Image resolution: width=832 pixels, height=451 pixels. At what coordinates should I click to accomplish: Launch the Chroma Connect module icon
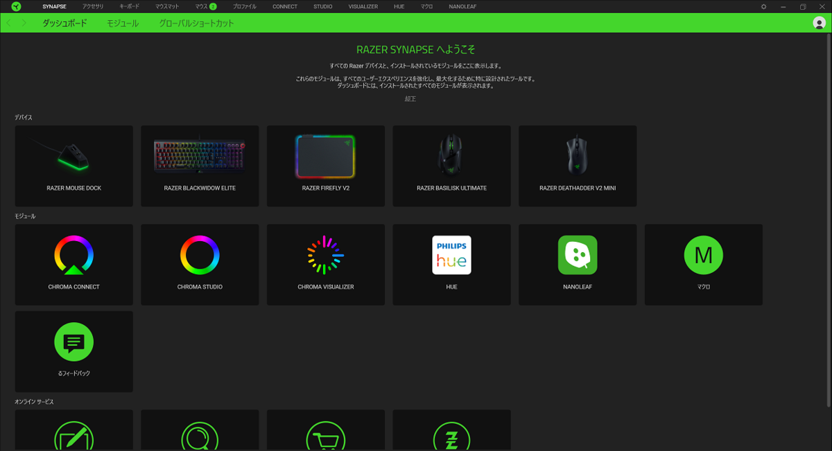coord(74,255)
